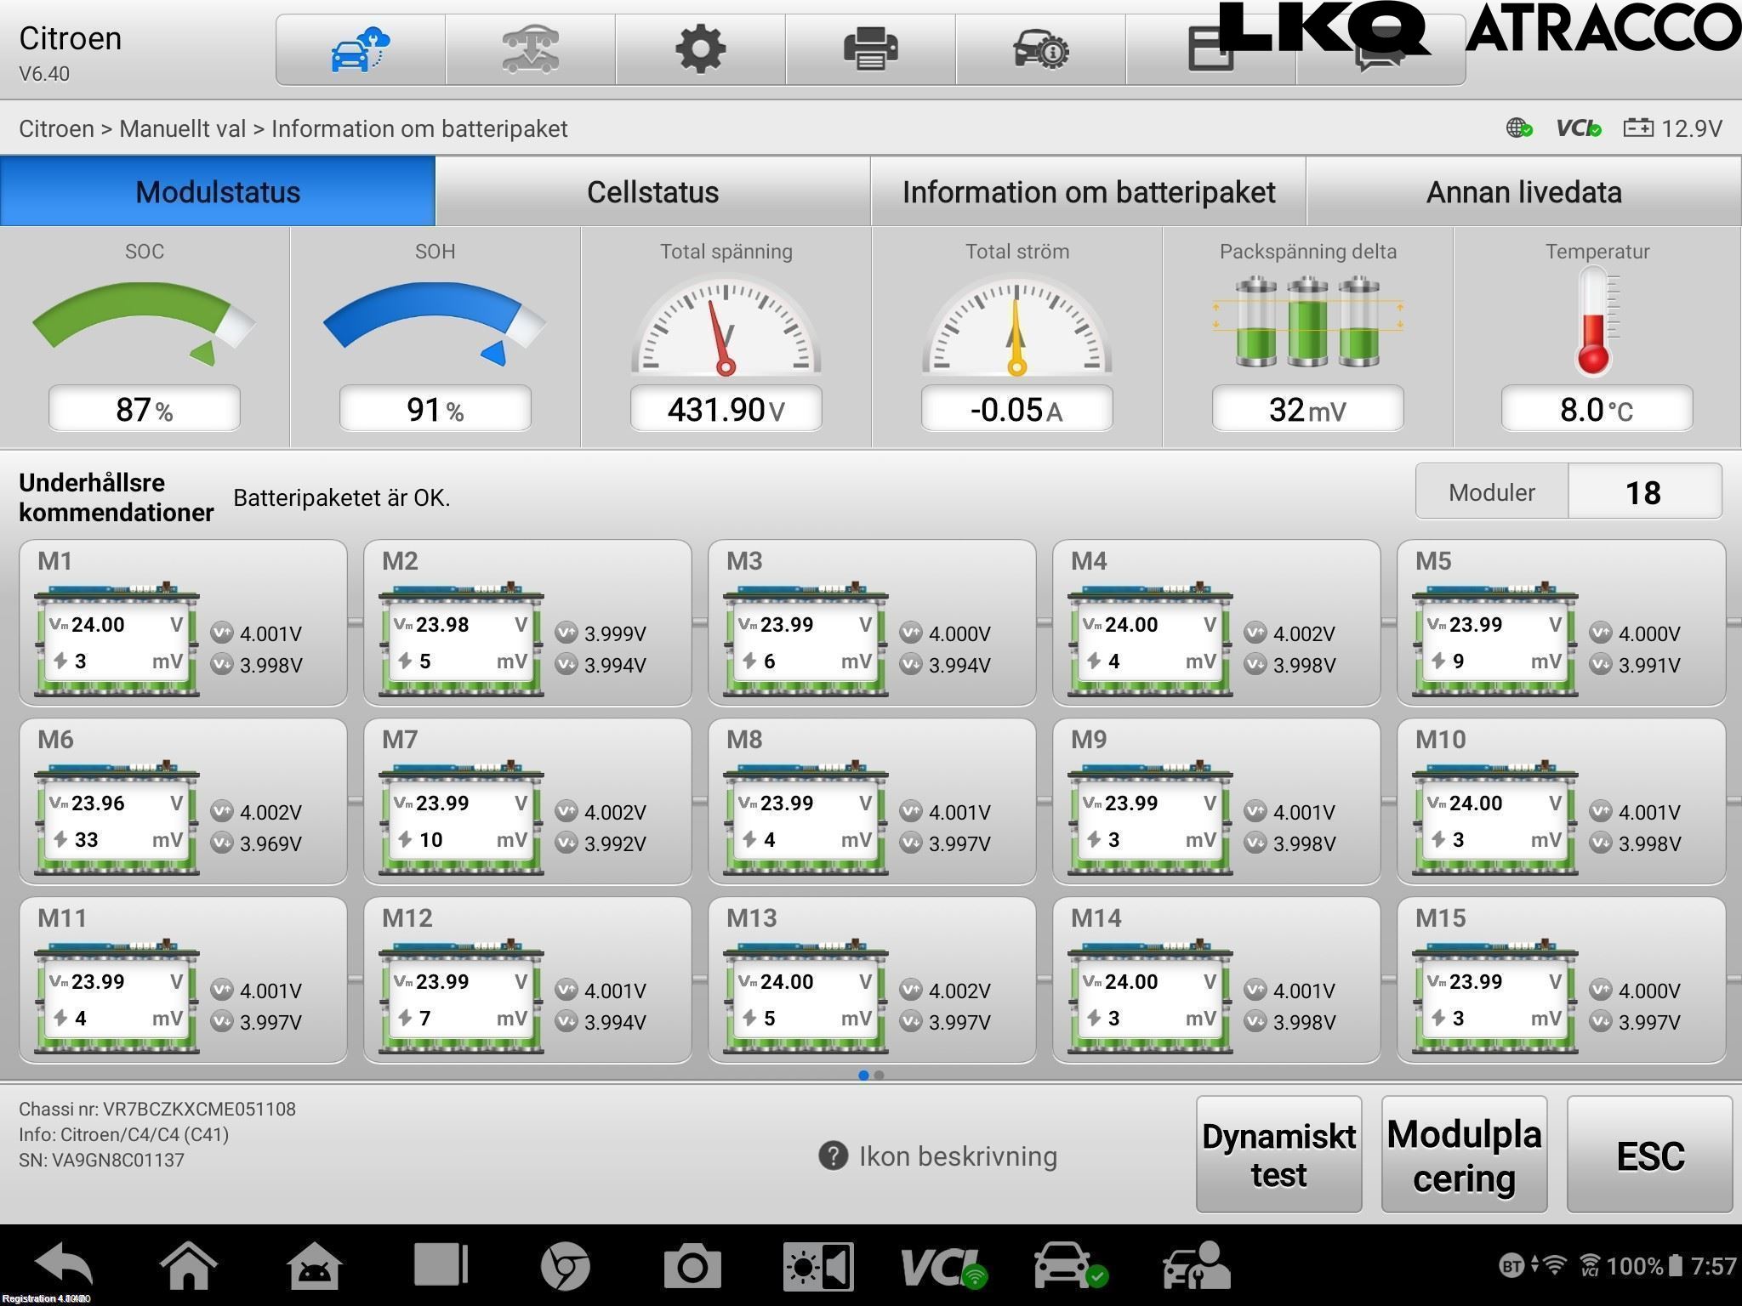This screenshot has height=1306, width=1742.
Task: Open the Annan livedata tab
Action: [1523, 191]
